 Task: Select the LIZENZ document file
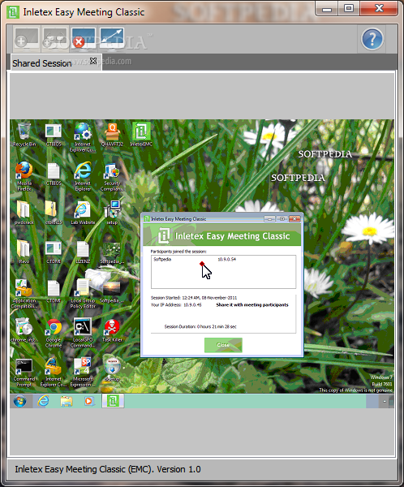click(83, 252)
